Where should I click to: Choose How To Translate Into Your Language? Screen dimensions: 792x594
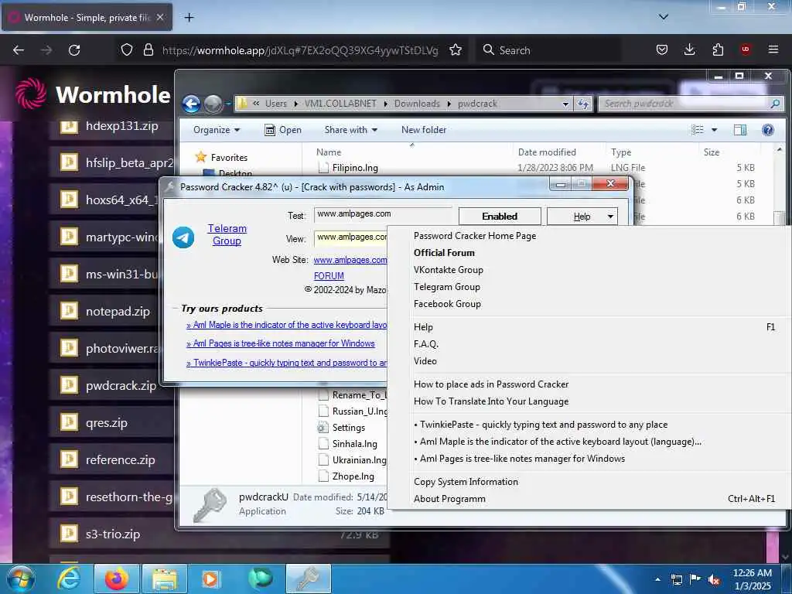491,401
